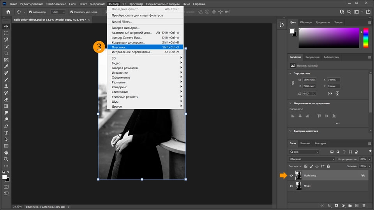374x210 pixels.
Task: Choose Neural Filters in the menu
Action: point(145,22)
